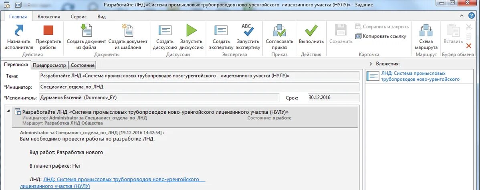Click Копировать ссылку command
Screen dimensions: 480x190
tap(381, 36)
